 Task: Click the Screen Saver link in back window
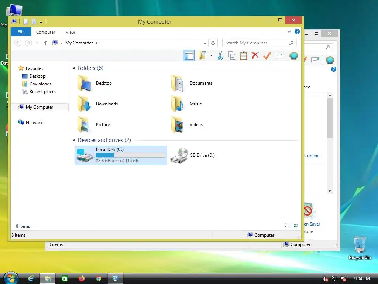click(312, 224)
